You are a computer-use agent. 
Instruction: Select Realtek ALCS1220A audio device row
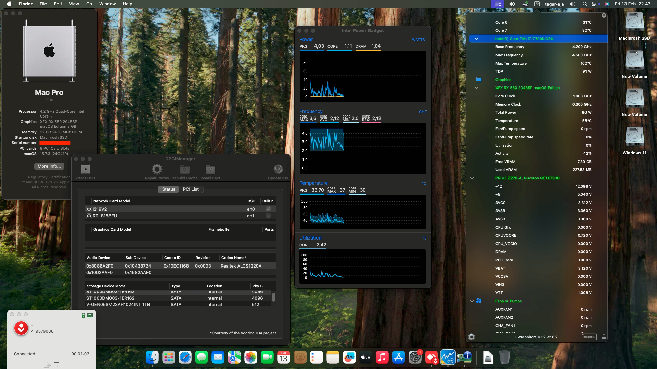click(180, 266)
